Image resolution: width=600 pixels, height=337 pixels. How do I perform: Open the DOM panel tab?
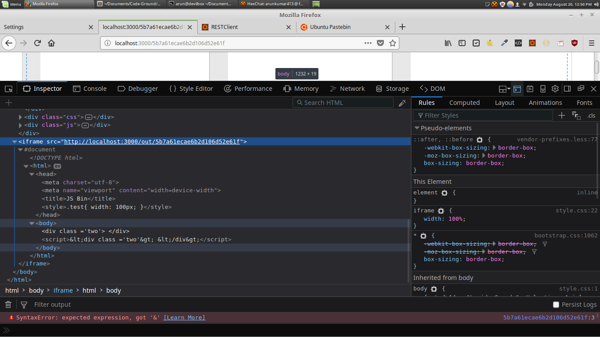click(432, 89)
